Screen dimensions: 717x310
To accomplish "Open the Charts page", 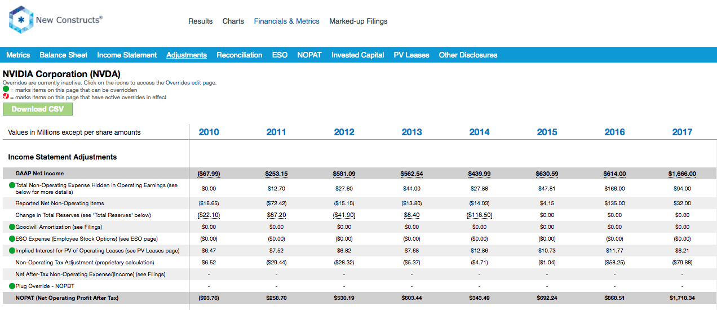I will point(233,21).
